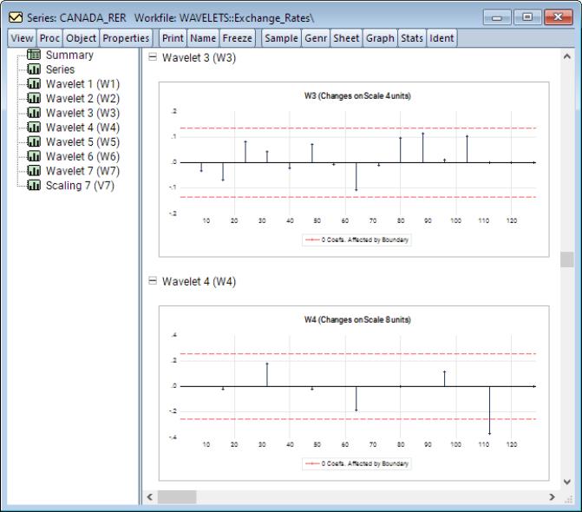Click the Wavelet 5 (W5) graph icon
This screenshot has width=582, height=512.
(36, 142)
